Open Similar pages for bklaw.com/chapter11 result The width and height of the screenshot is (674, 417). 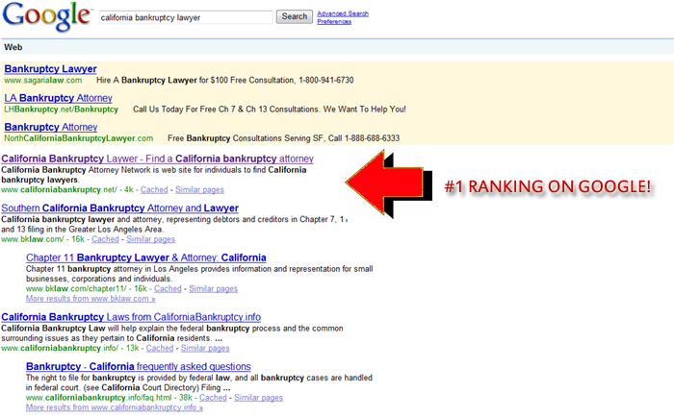[213, 288]
